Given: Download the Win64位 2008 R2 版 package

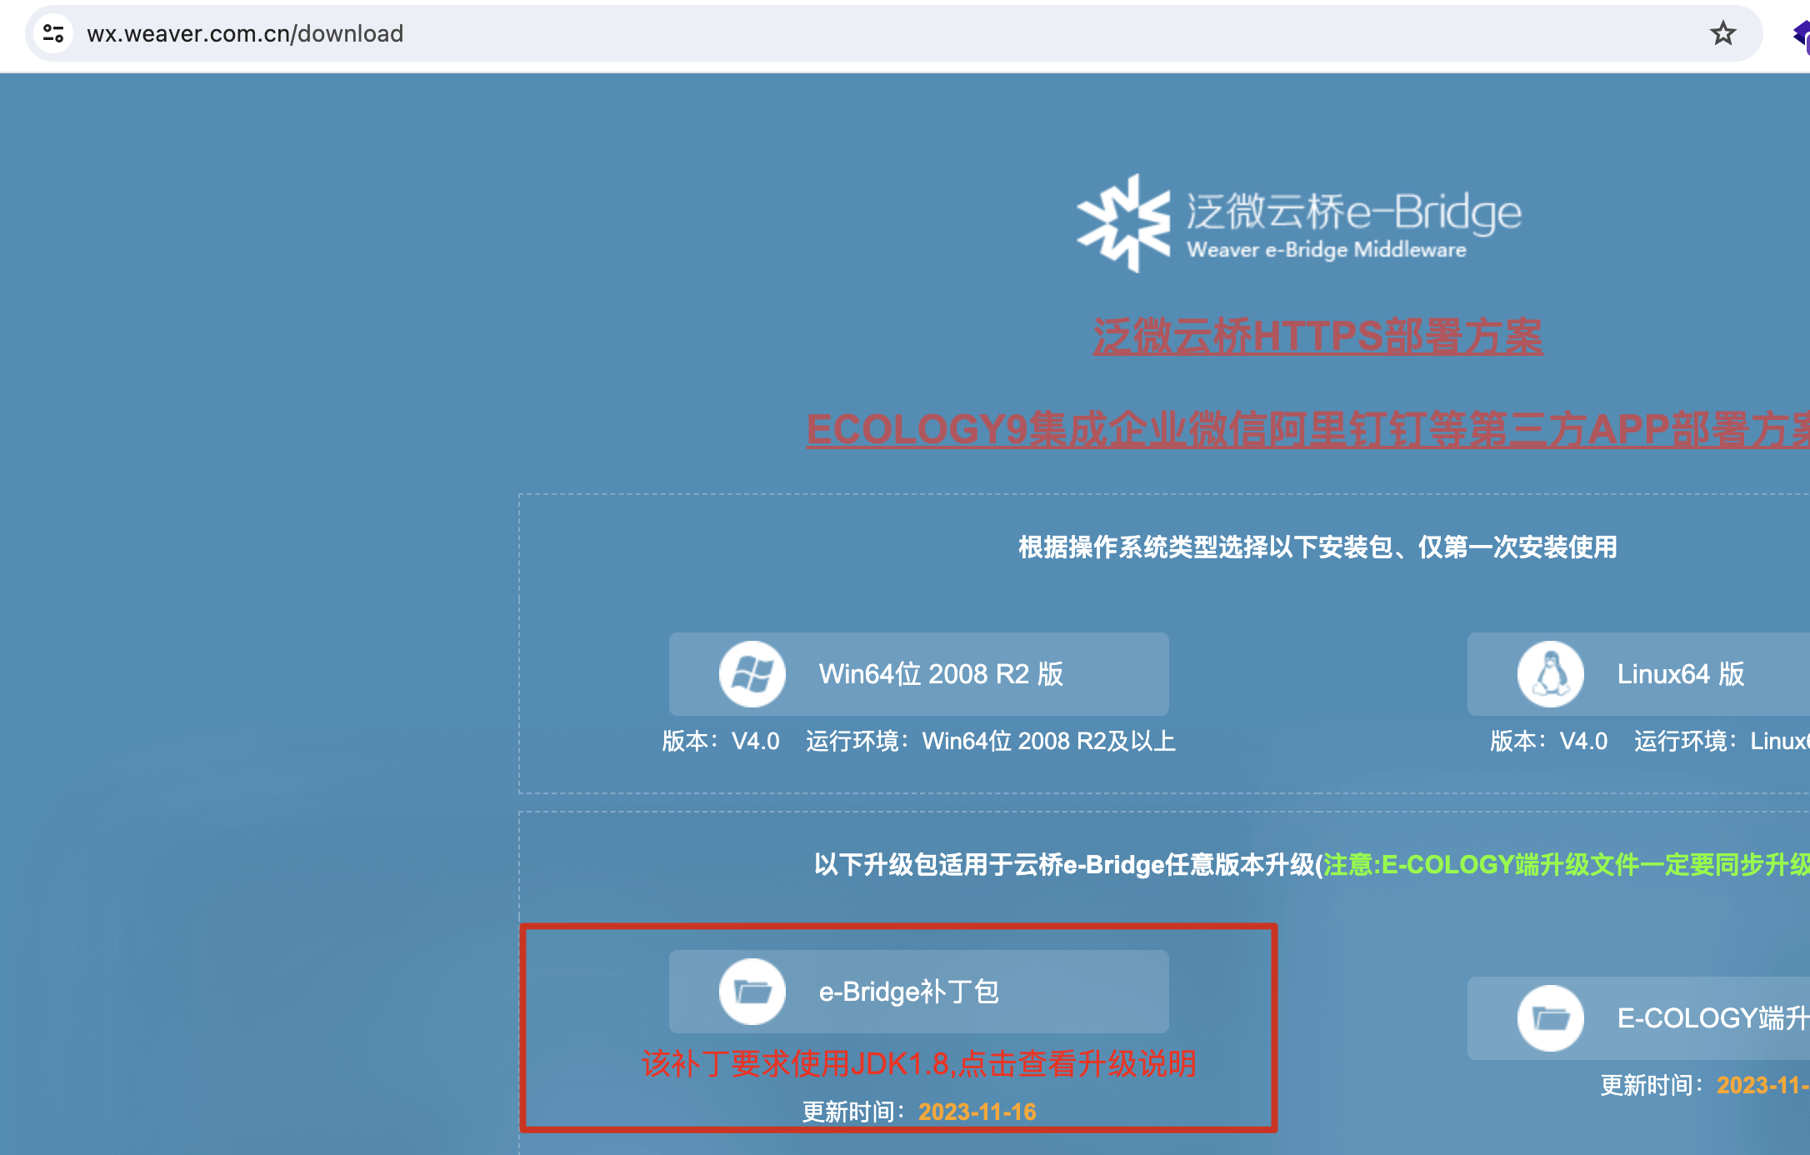Looking at the screenshot, I should coord(940,674).
